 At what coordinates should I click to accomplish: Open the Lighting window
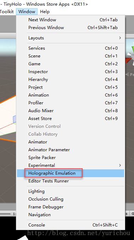[71, 191]
